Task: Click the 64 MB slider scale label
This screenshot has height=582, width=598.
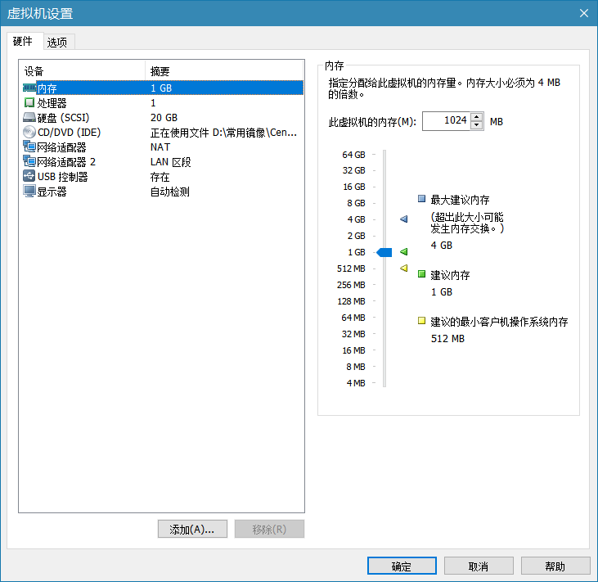Action: (x=353, y=318)
